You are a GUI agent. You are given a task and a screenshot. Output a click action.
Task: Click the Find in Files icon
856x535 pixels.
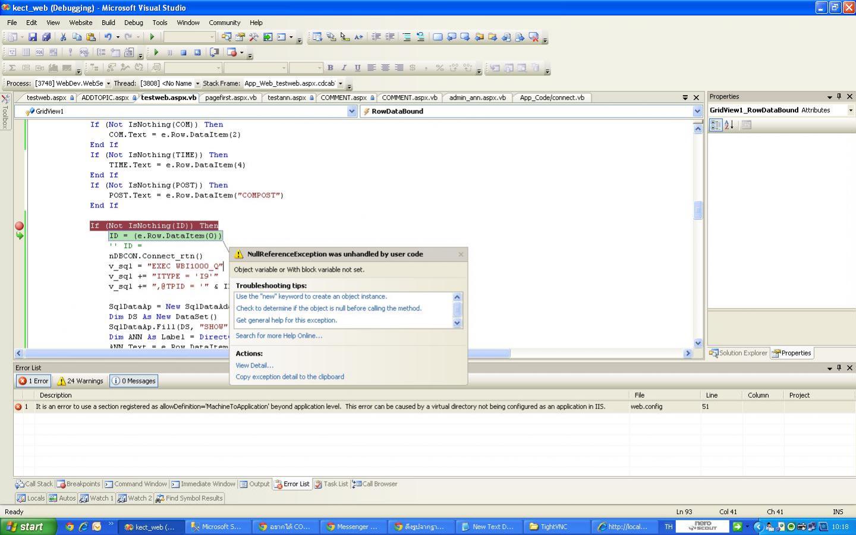click(x=226, y=37)
